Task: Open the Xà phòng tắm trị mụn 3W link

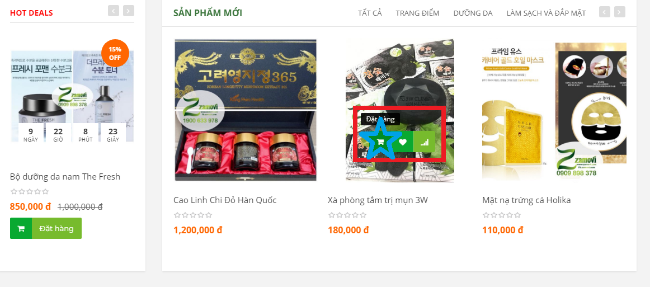Action: click(x=378, y=200)
